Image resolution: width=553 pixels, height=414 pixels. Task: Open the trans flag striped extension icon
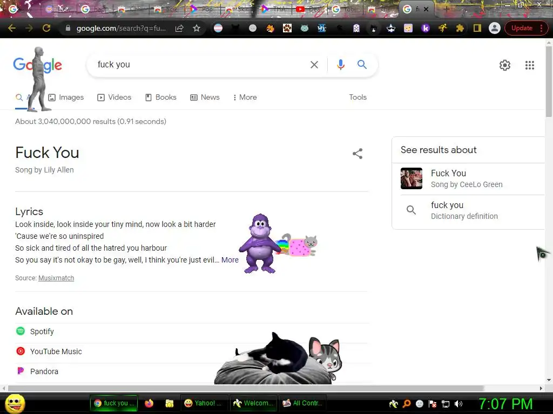coord(218,28)
